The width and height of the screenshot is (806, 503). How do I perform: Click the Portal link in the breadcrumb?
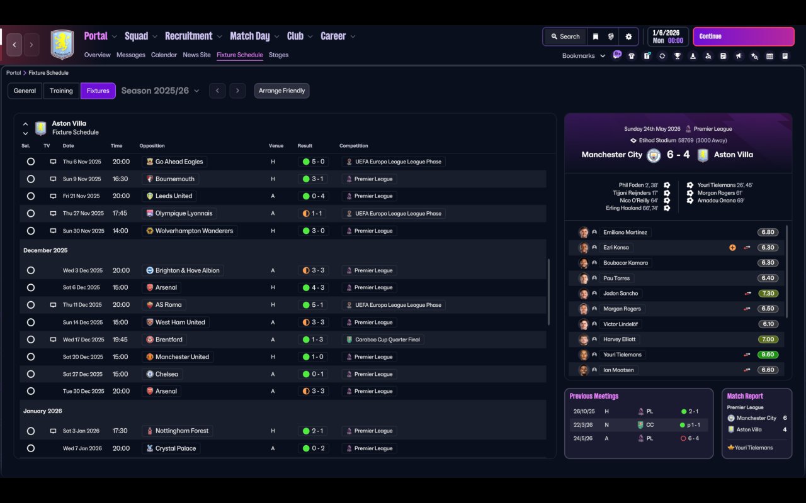(x=13, y=73)
